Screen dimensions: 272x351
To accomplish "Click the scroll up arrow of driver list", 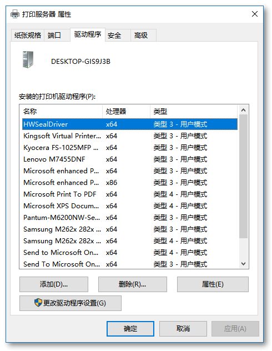I will coord(243,110).
